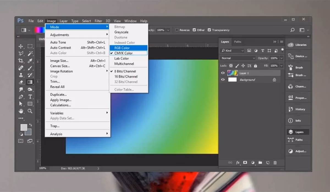Disable the Dither checkbox

(194, 30)
